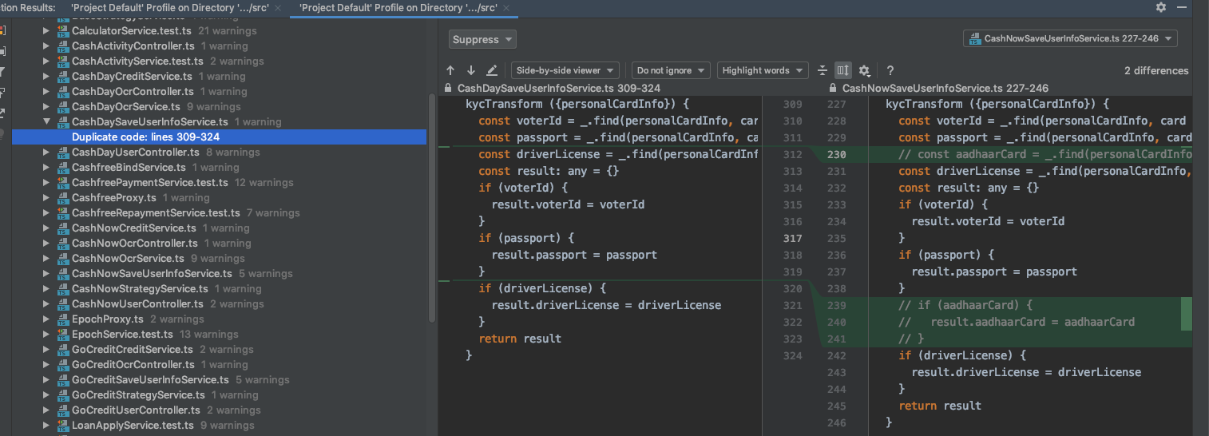Switch to first 'Project Default' Profile tab
This screenshot has height=436, width=1209.
tap(168, 6)
